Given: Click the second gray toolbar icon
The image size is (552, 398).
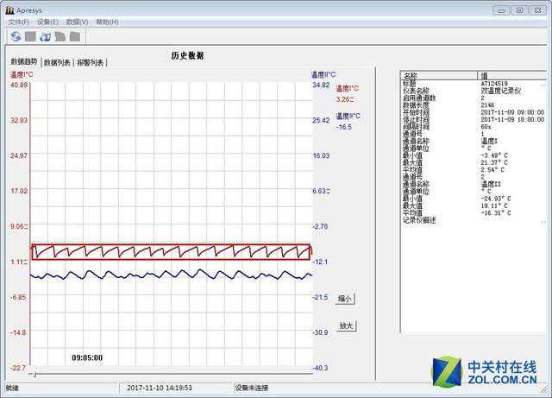Looking at the screenshot, I should pyautogui.click(x=30, y=36).
